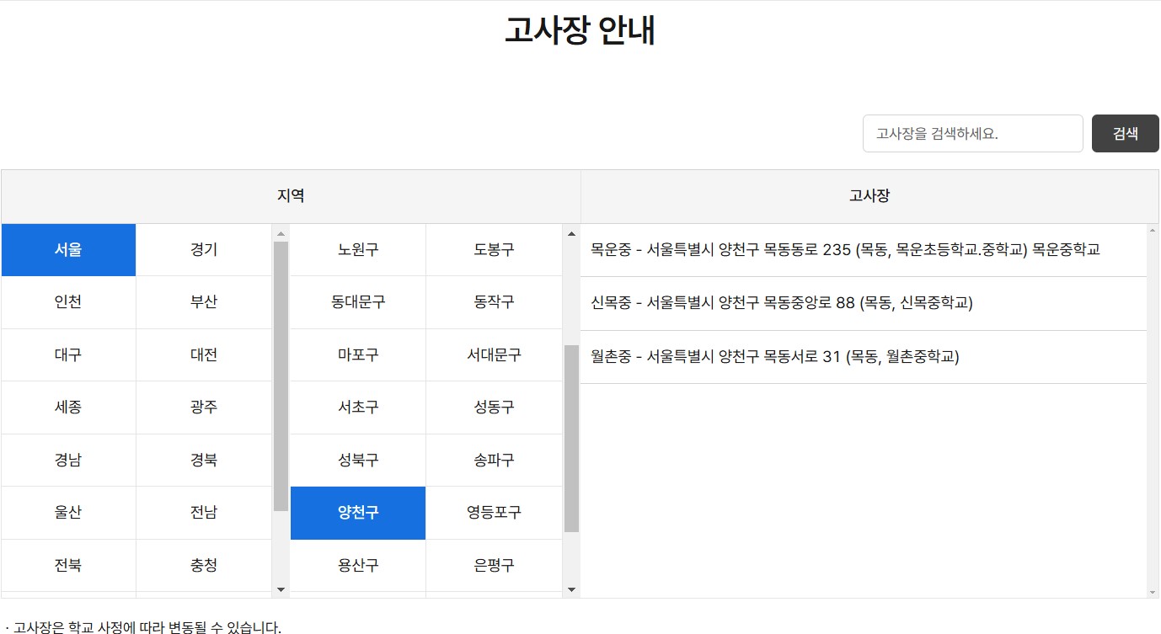Select the 서울 region
1161x634 pixels.
(68, 249)
